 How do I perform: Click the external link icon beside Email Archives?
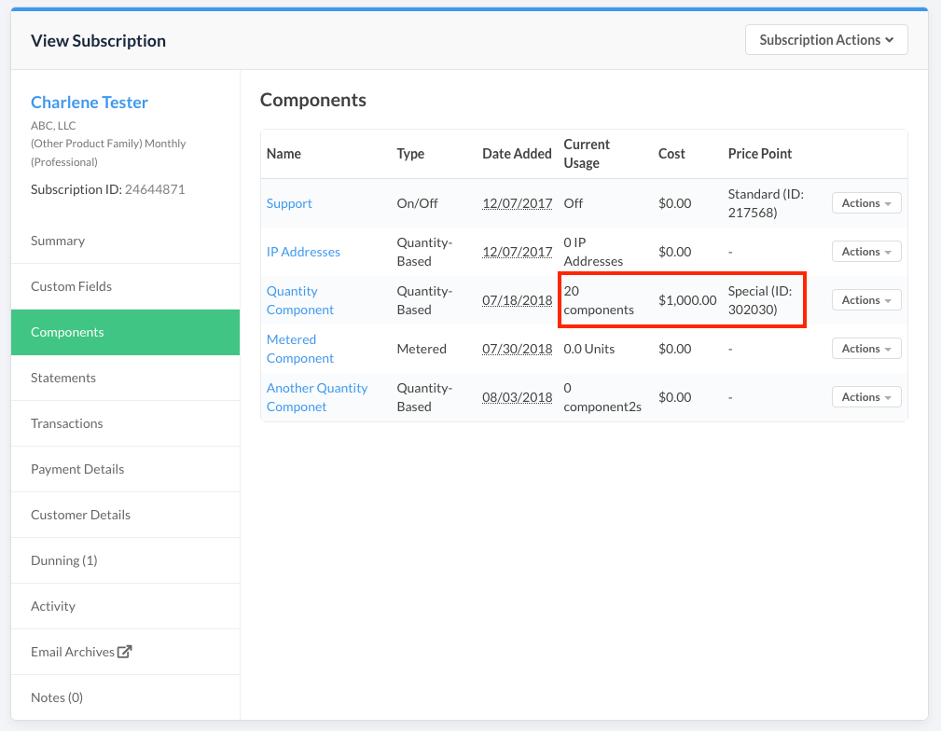click(x=125, y=652)
